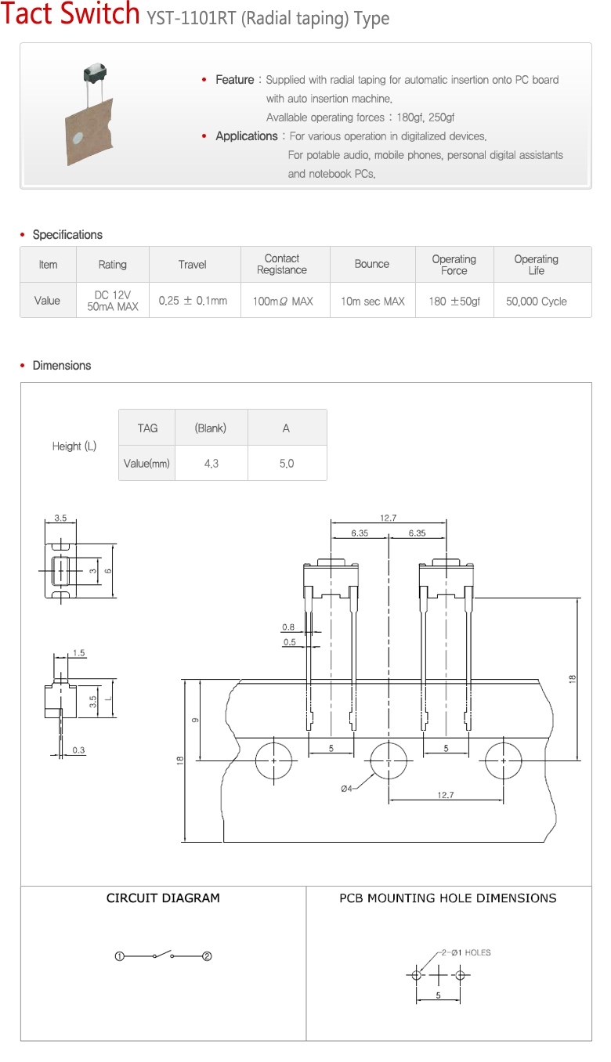
Task: Click terminal 2 circle in circuit diagram
Action: (x=207, y=956)
